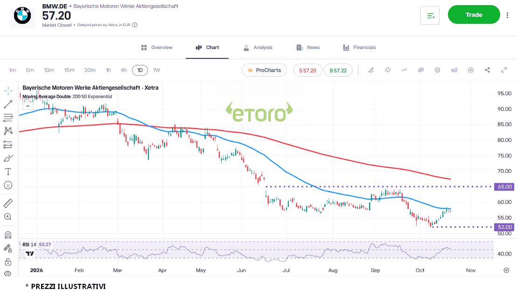Viewport: 517px width, 291px height.
Task: Open the candlestick chart type selector
Action: coord(421,70)
